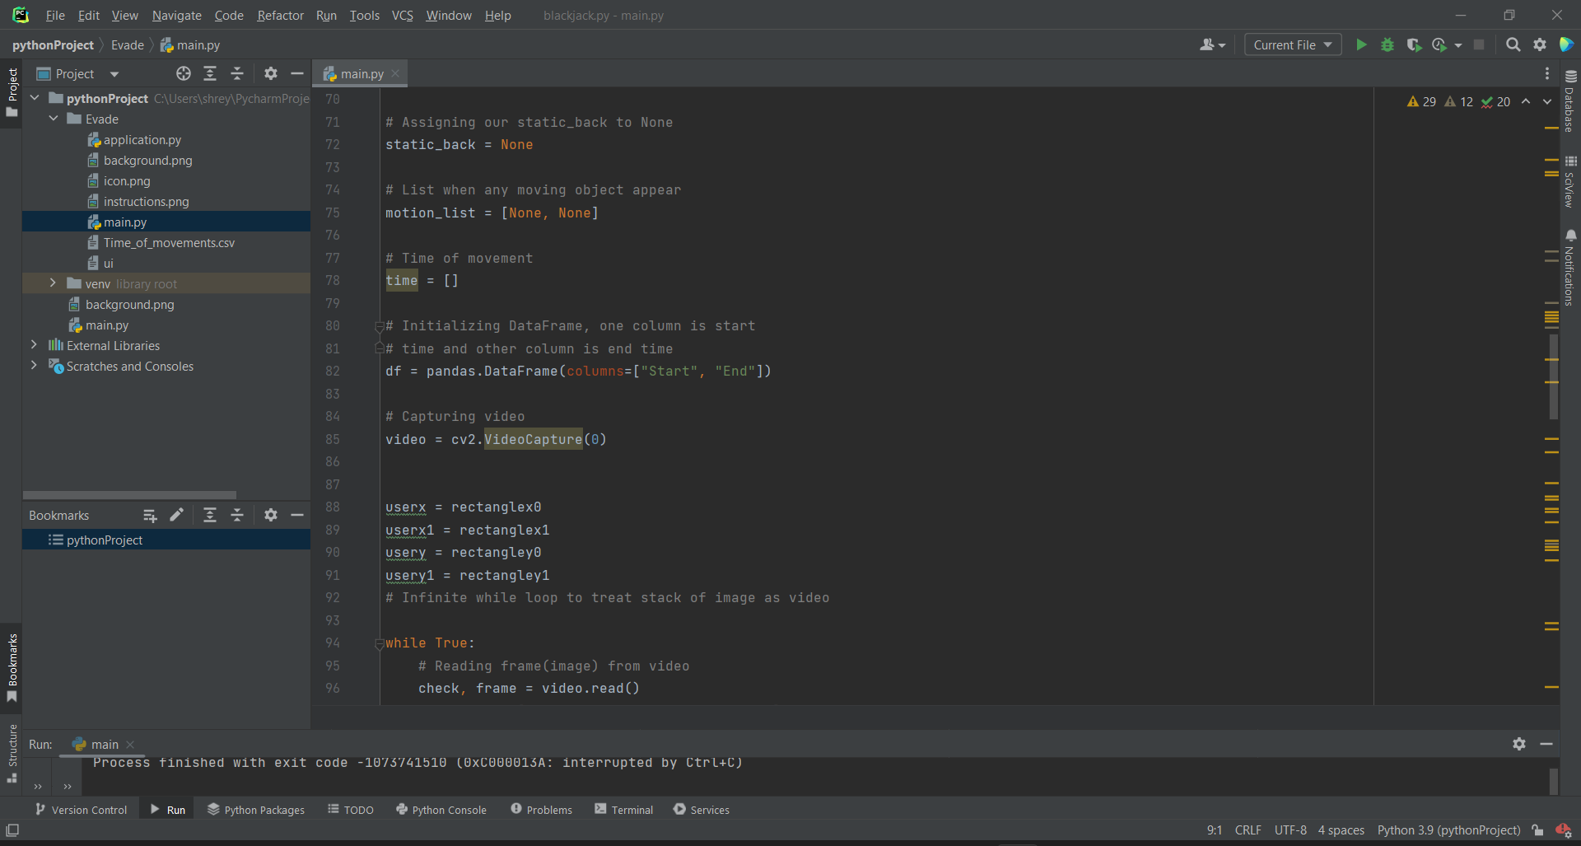Open the Python Packages tool window
Screen dimensions: 1581x846
pyautogui.click(x=256, y=810)
